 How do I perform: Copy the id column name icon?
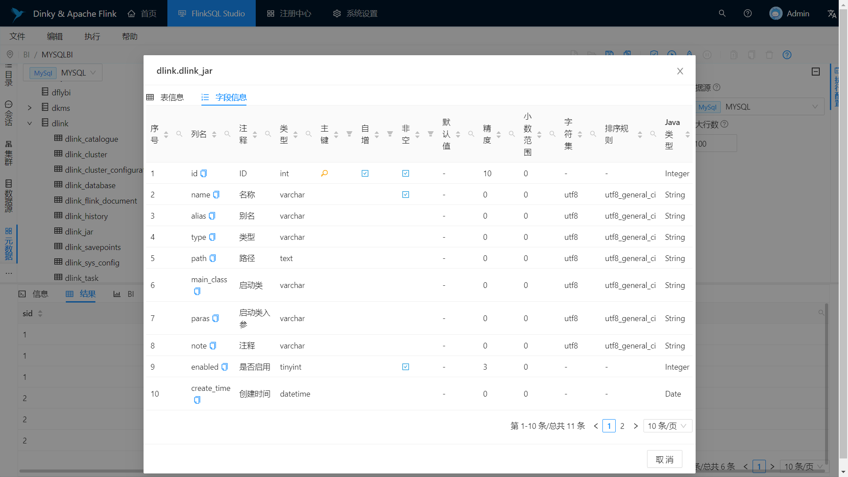coord(204,174)
